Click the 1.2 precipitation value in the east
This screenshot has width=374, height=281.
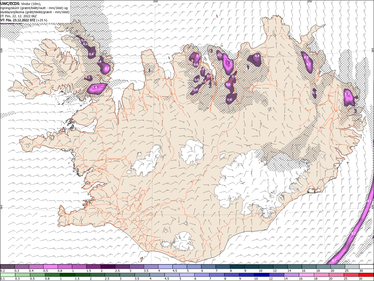point(348,94)
